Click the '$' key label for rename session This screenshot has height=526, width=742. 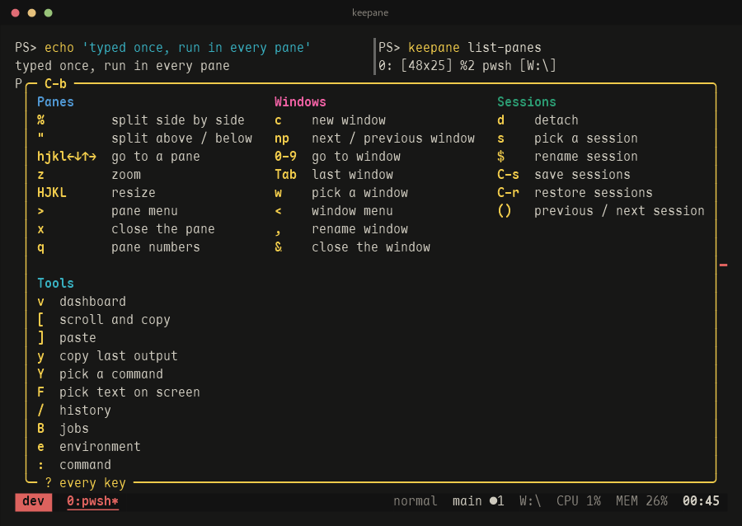500,157
